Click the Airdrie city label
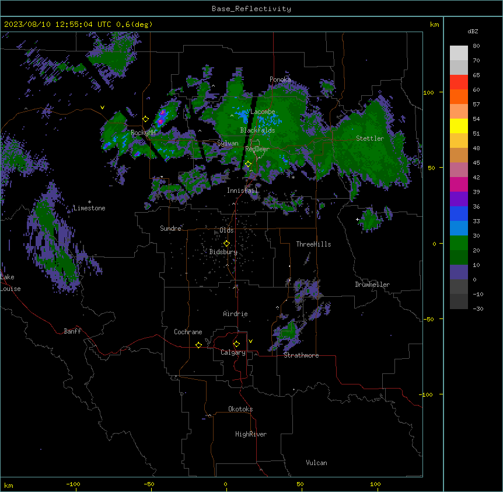The image size is (503, 492). tap(236, 314)
